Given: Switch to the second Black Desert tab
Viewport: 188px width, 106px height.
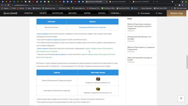Looking at the screenshot, I should click(120, 2).
